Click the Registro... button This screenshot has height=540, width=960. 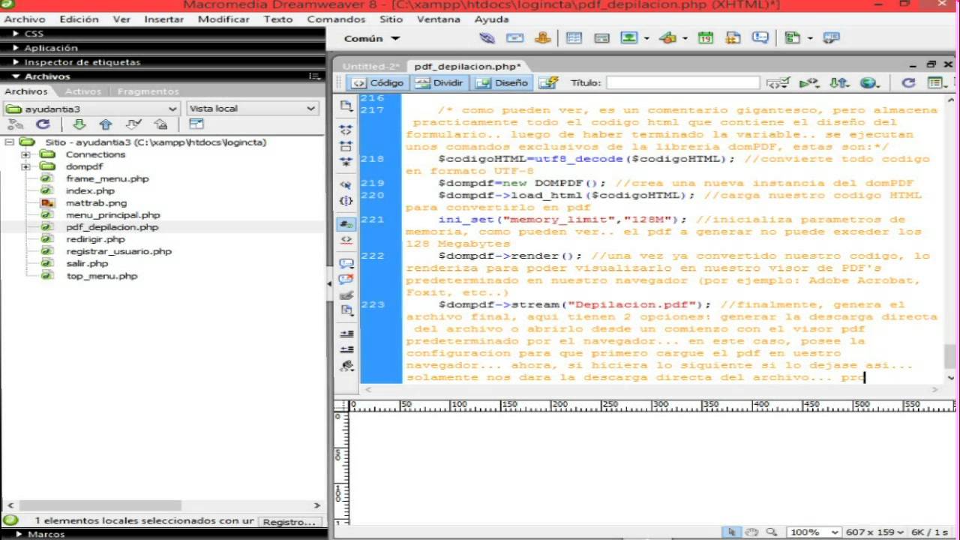click(289, 521)
